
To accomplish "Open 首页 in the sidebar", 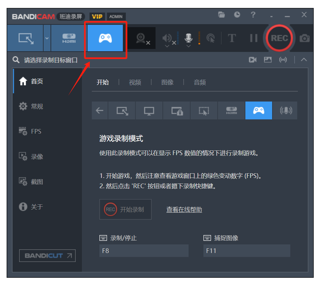I will [x=48, y=81].
